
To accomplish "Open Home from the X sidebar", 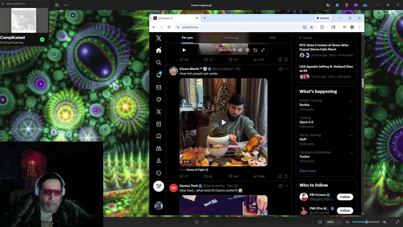I will click(x=159, y=50).
